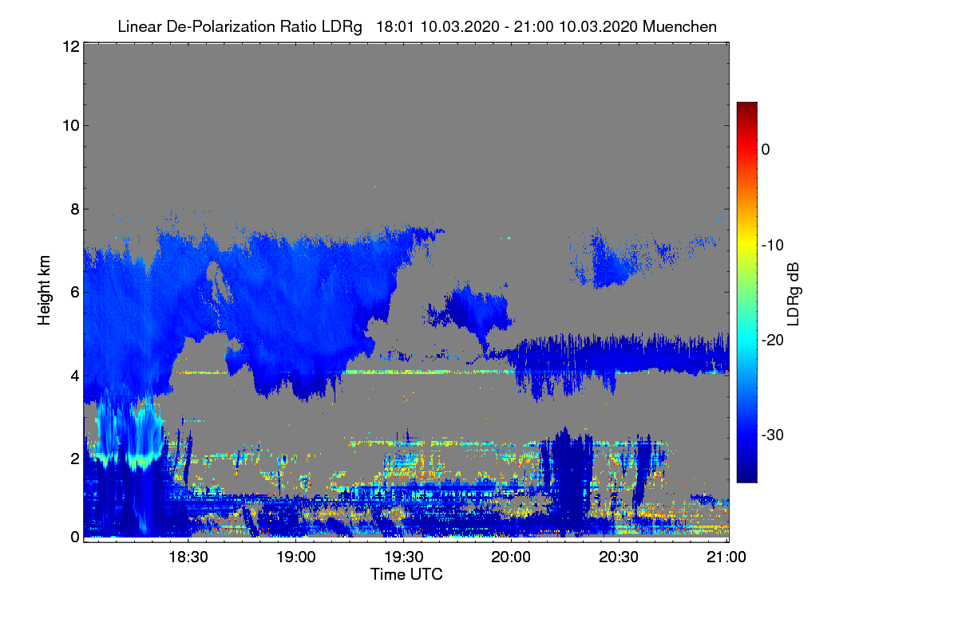Click the 20:30 time tick label
The height and width of the screenshot is (638, 958).
[618, 557]
